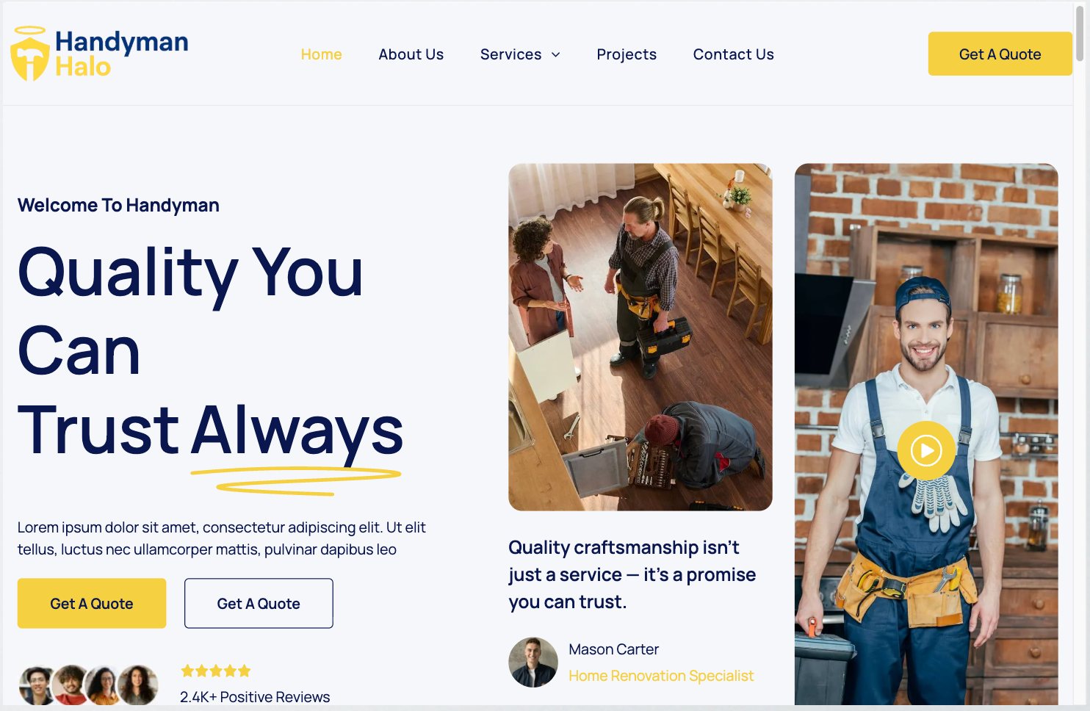Go to the About Us page
1090x711 pixels.
411,54
